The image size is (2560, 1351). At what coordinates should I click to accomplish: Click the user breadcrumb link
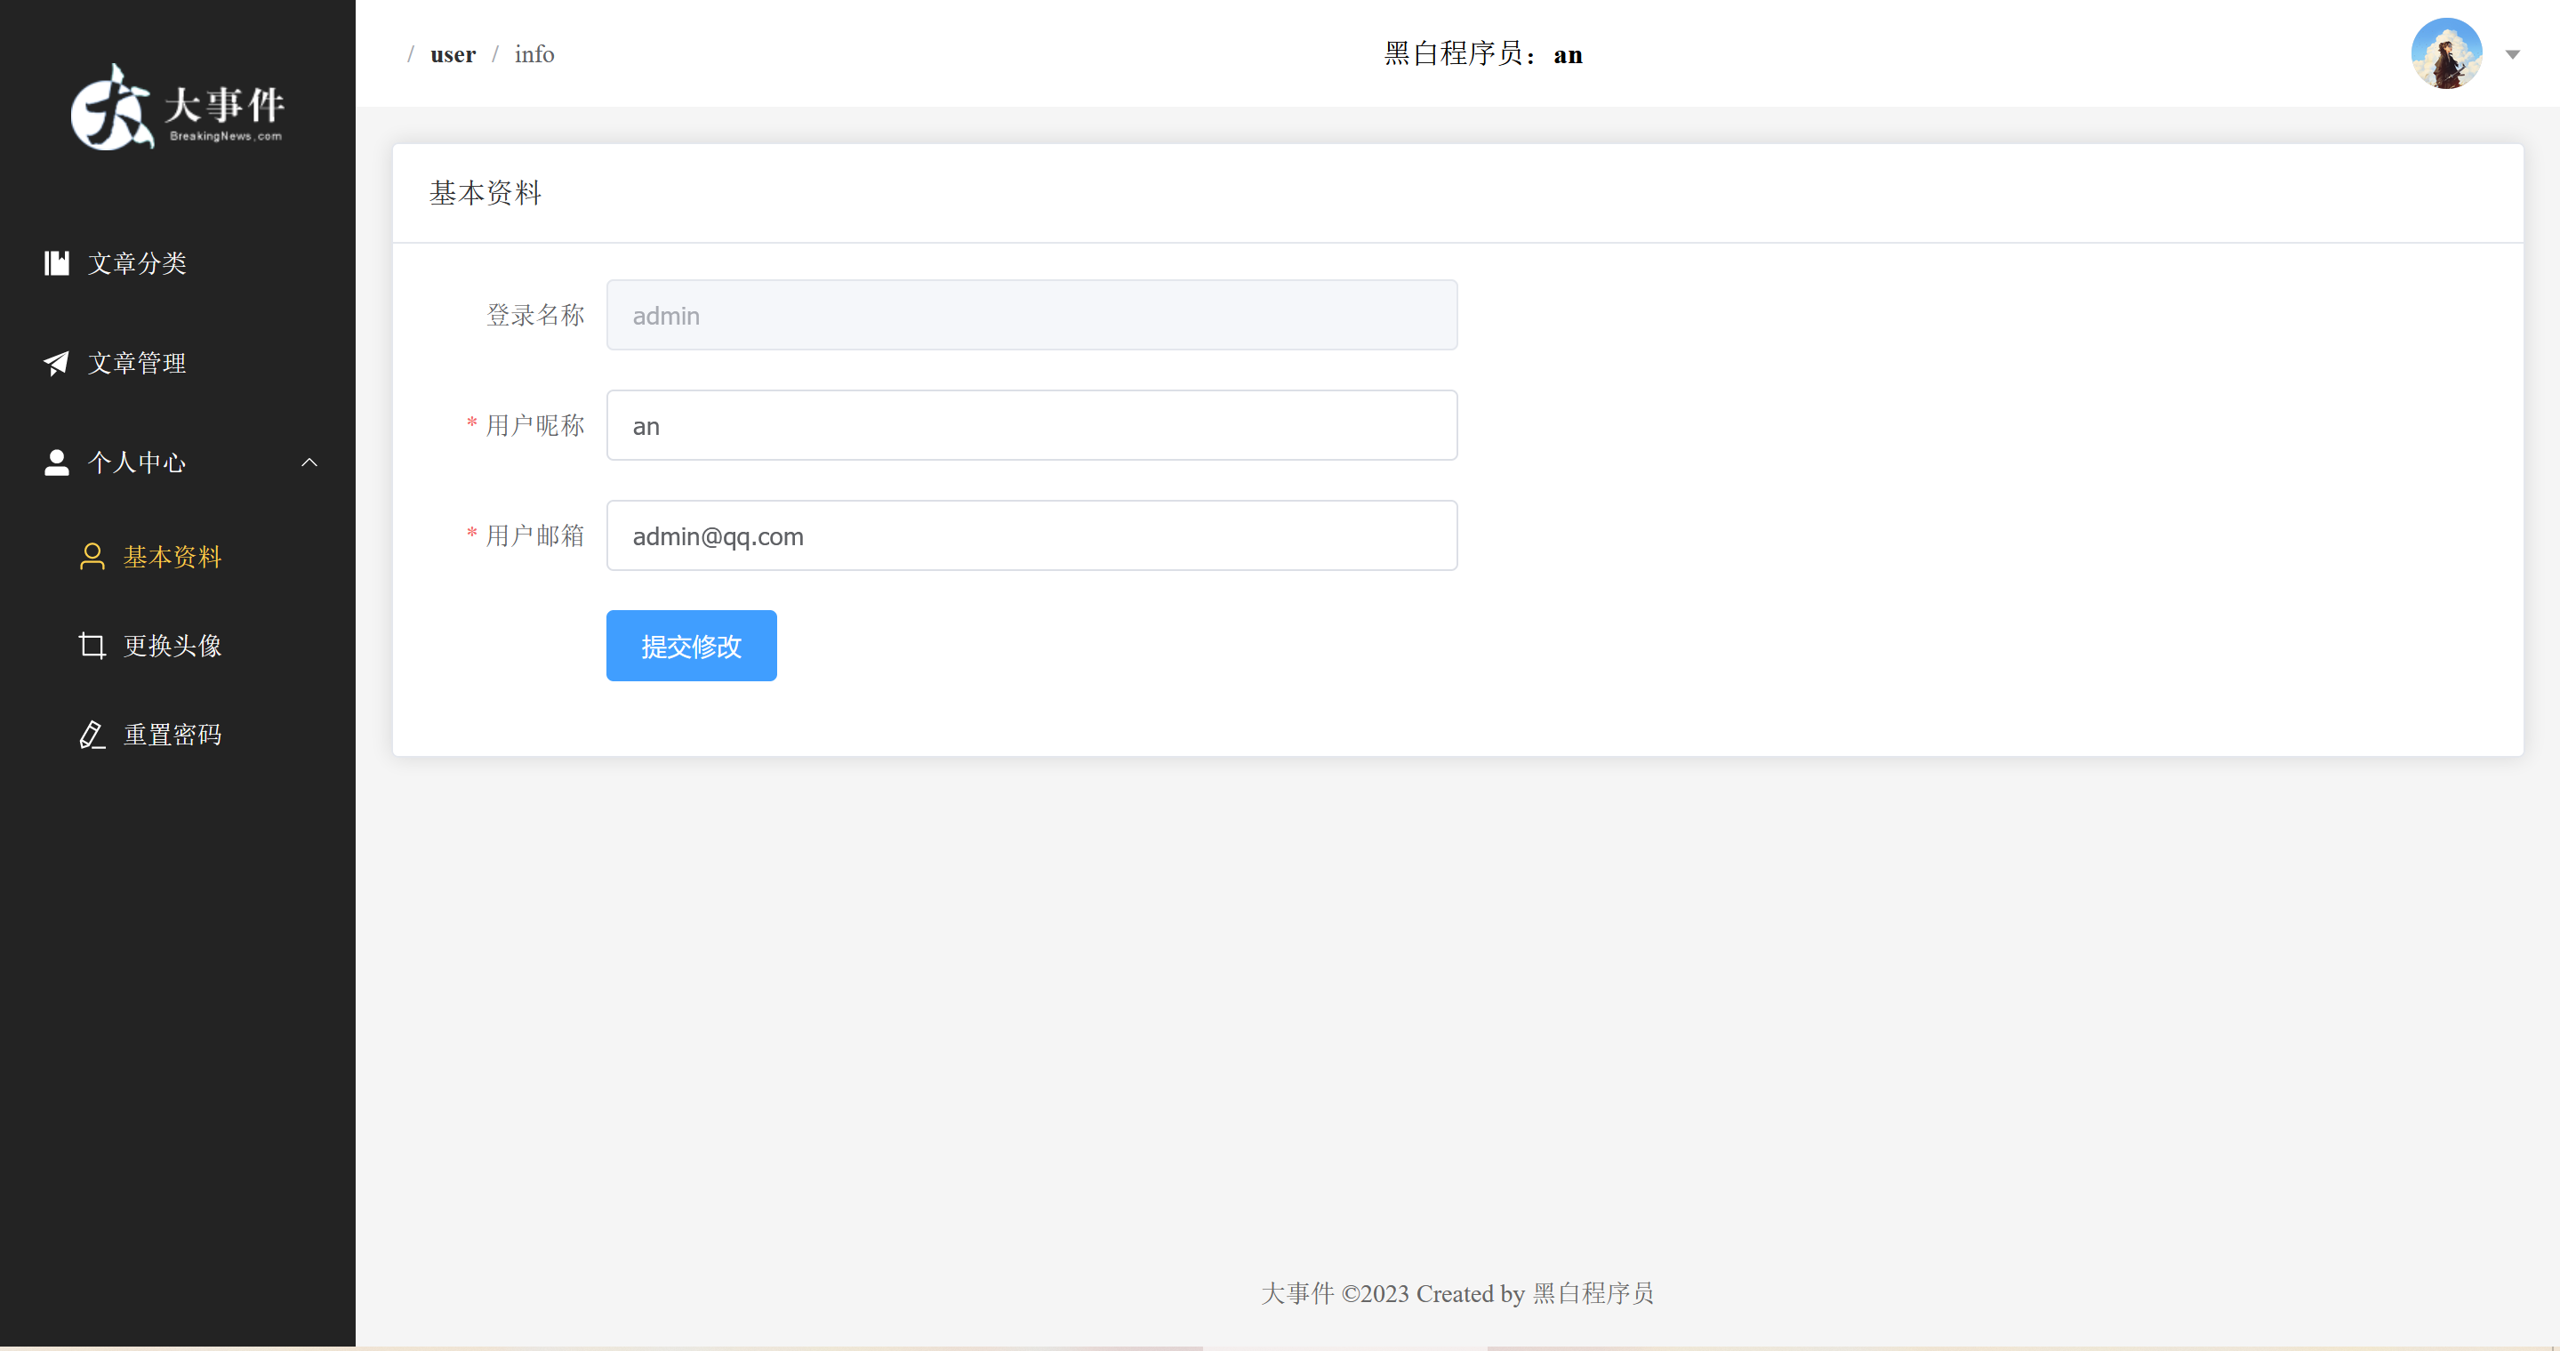(x=453, y=54)
